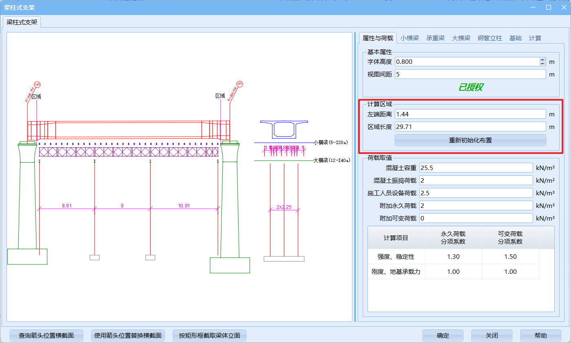Select the 1.30 永久荷载 coefficient cell
This screenshot has width=571, height=343.
pyautogui.click(x=453, y=257)
